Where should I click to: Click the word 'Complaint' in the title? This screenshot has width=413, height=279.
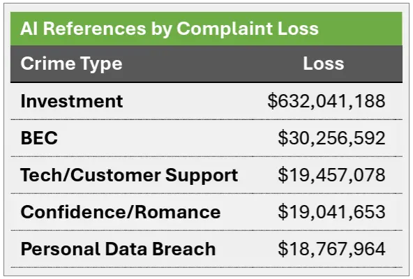tap(225, 29)
